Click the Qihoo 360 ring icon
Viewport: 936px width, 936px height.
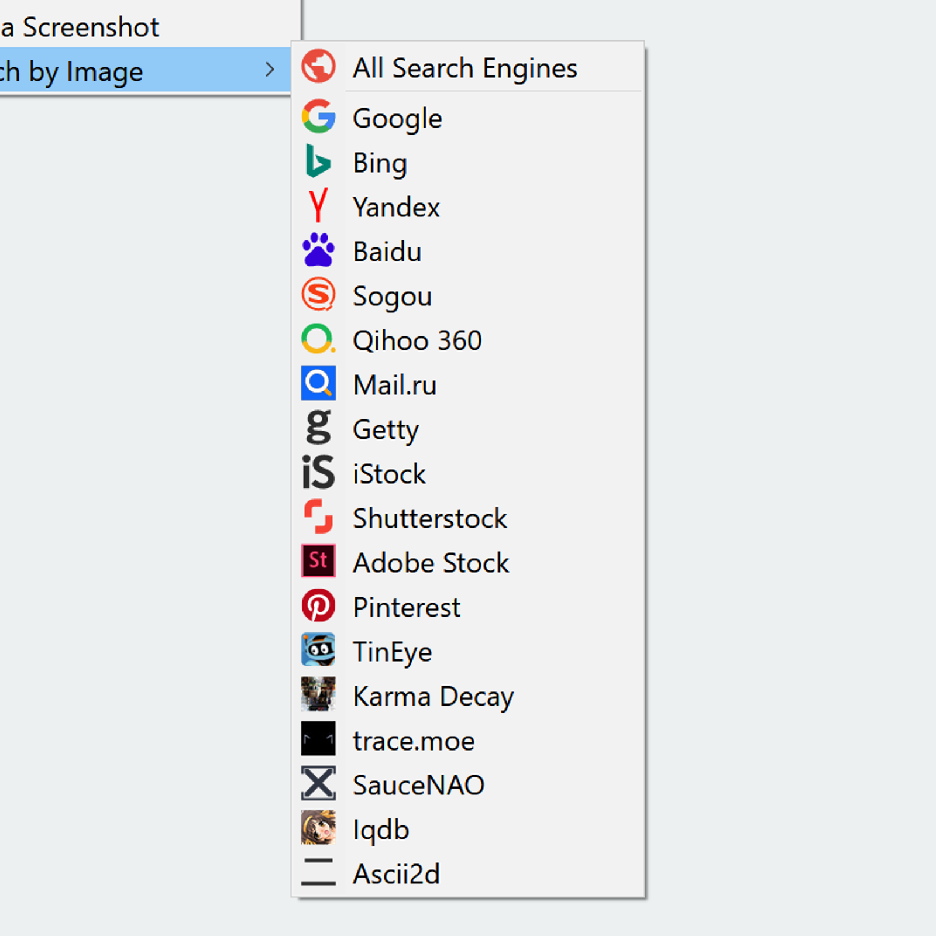pos(318,339)
